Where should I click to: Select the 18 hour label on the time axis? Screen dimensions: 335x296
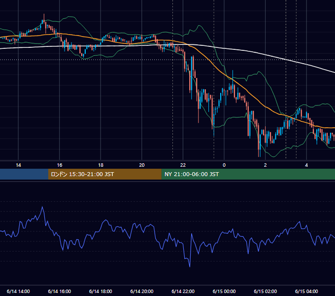click(100, 165)
